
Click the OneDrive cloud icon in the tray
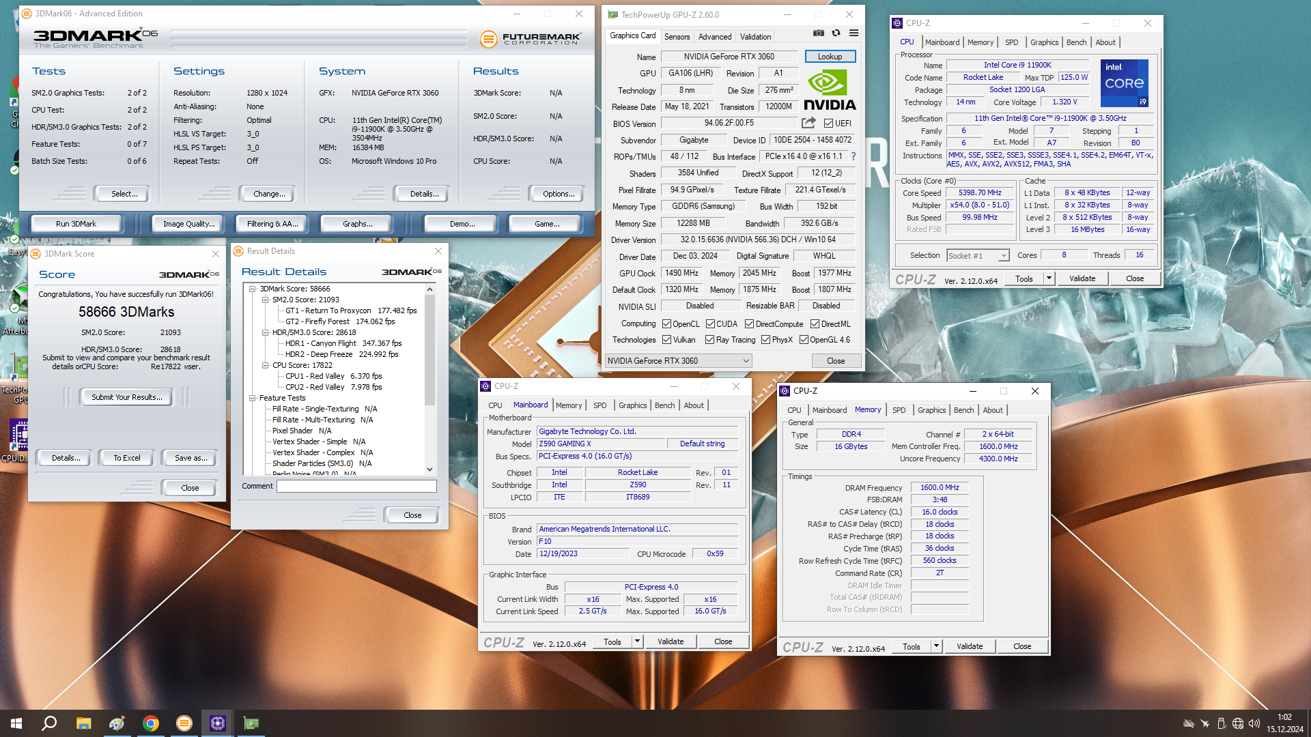click(x=1189, y=723)
